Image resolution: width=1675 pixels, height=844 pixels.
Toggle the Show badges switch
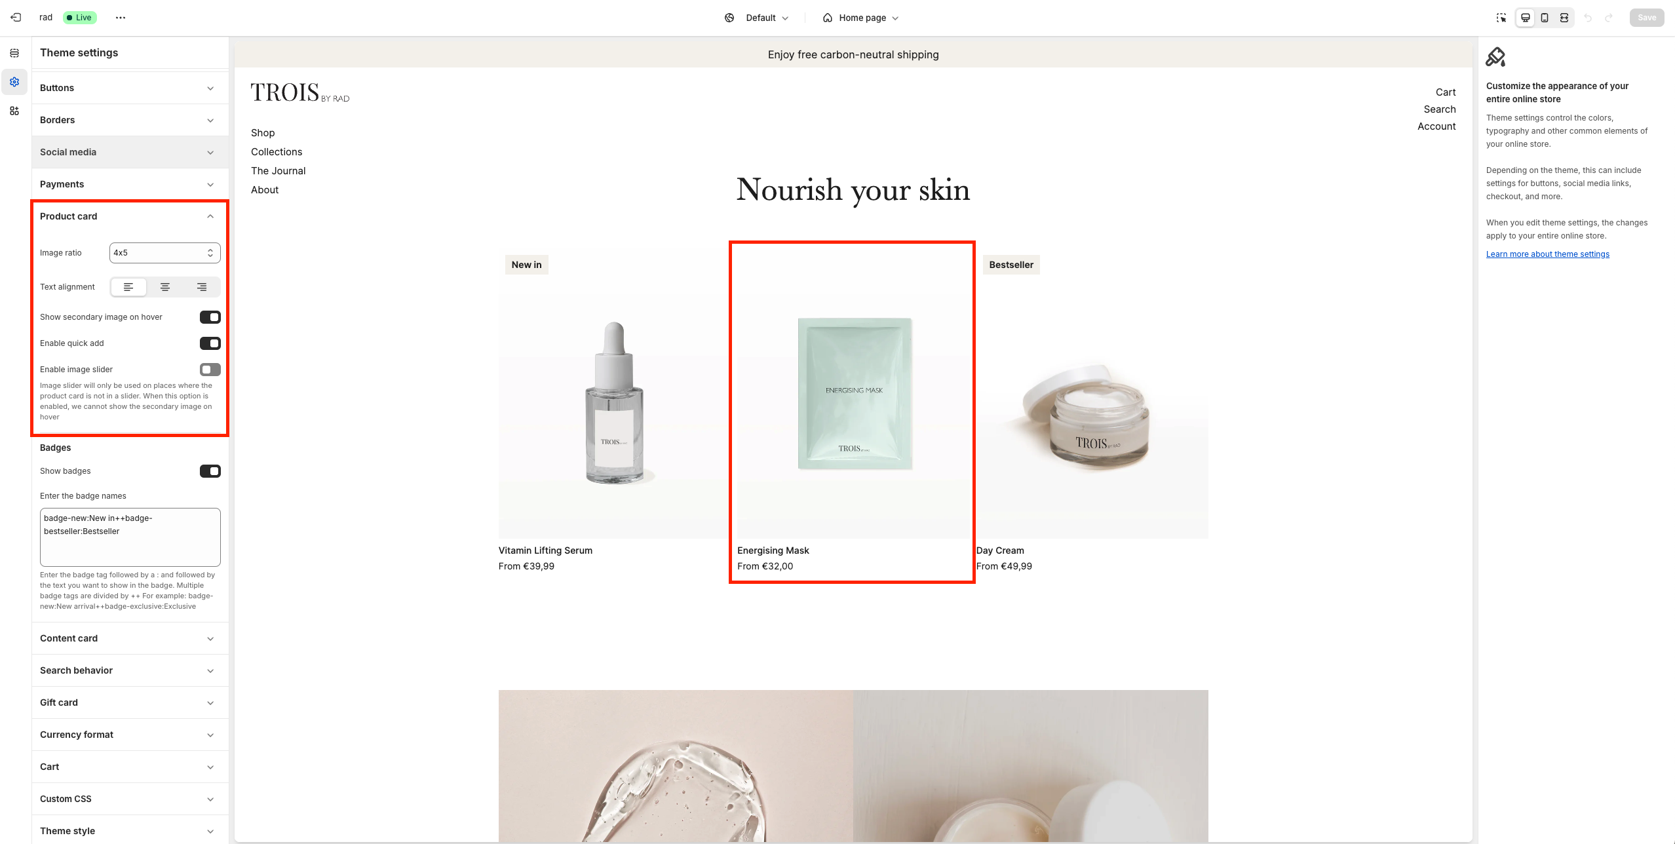point(210,471)
